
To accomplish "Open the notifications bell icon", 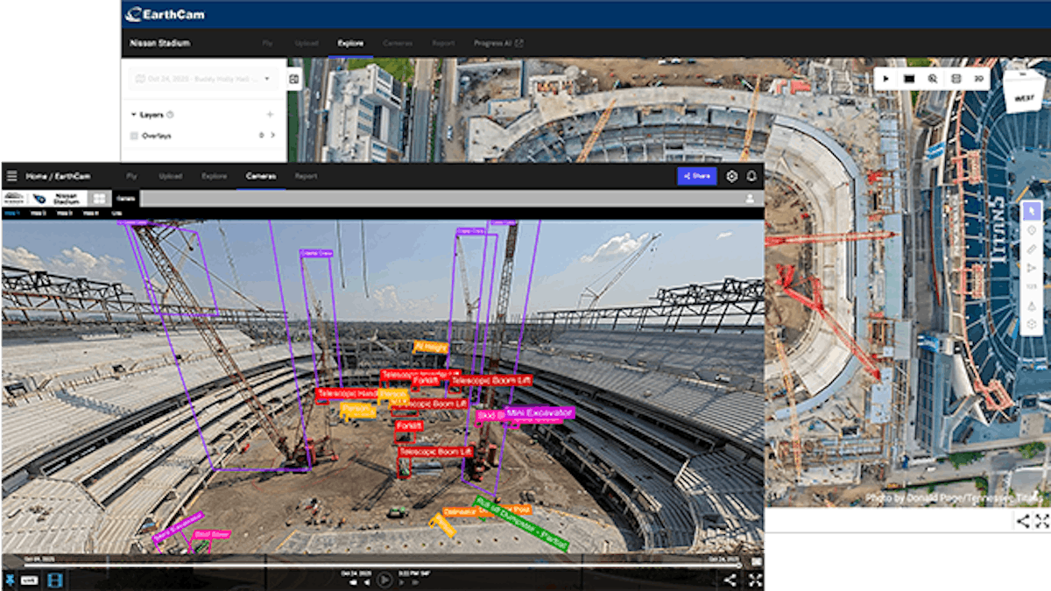I will (751, 176).
